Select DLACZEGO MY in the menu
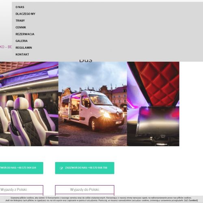The image size is (203, 203). click(25, 14)
